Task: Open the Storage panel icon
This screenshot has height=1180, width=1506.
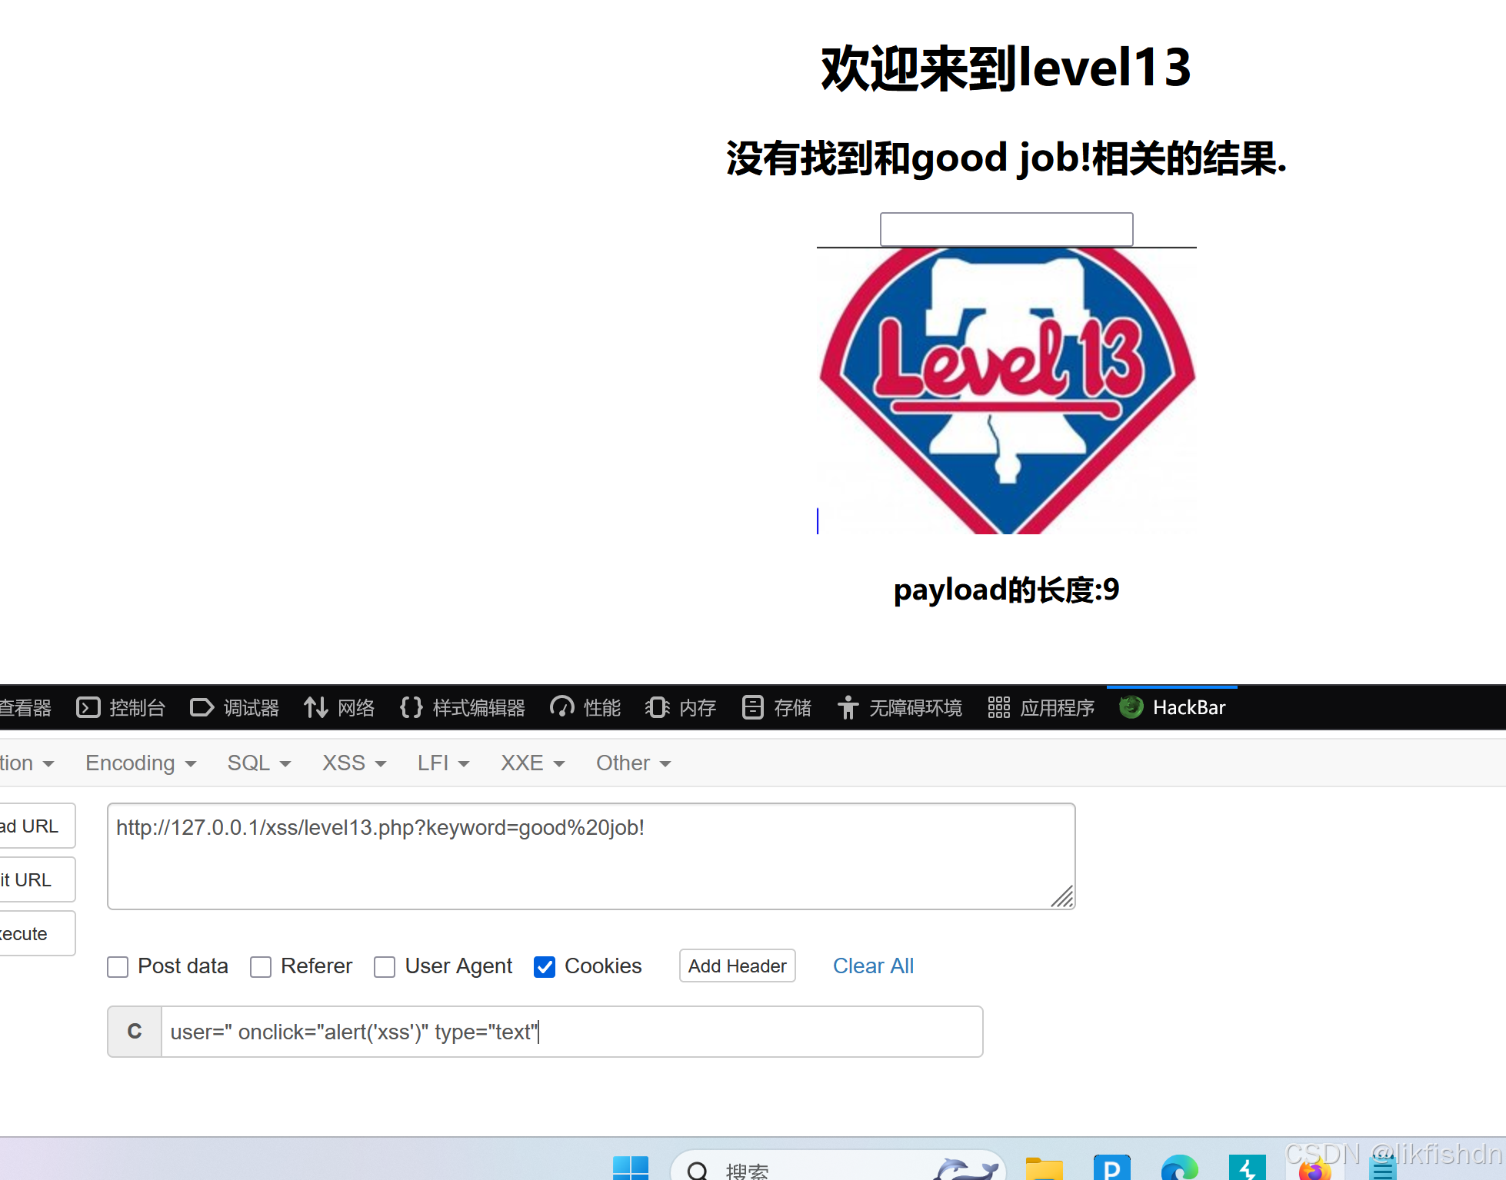Action: (x=752, y=707)
